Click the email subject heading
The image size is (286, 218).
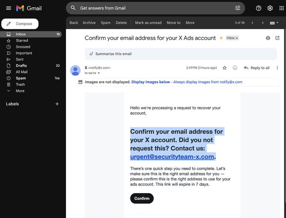[150, 38]
